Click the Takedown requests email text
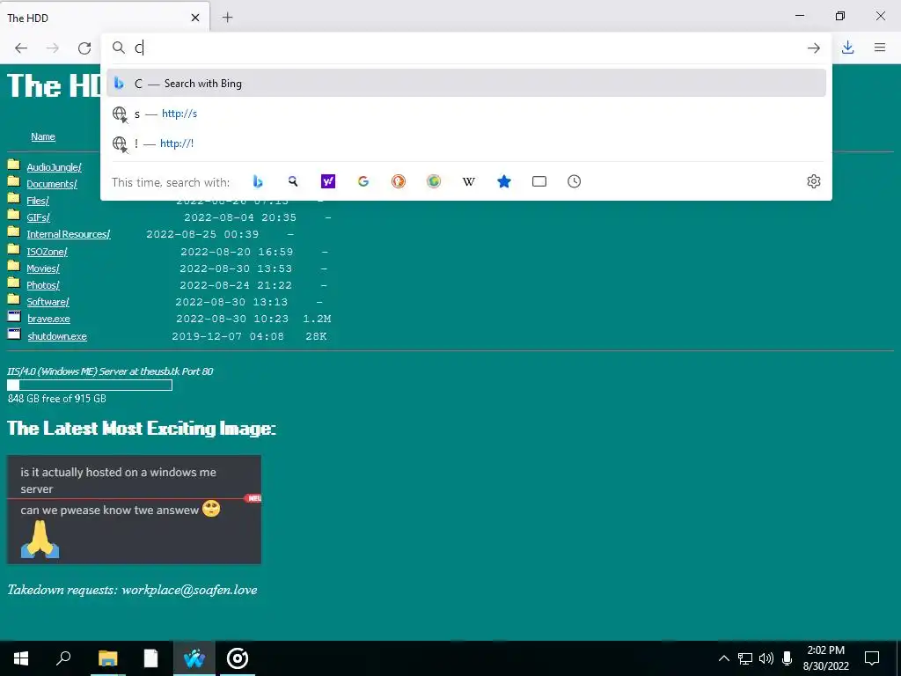Viewport: 901px width, 676px height. [132, 590]
